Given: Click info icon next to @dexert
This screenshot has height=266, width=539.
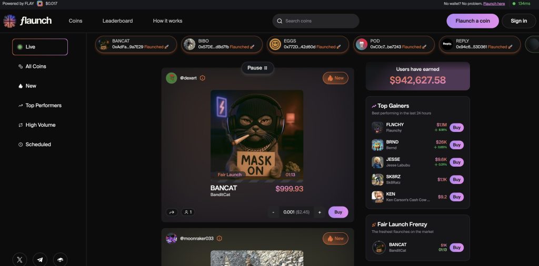Looking at the screenshot, I should 203,78.
